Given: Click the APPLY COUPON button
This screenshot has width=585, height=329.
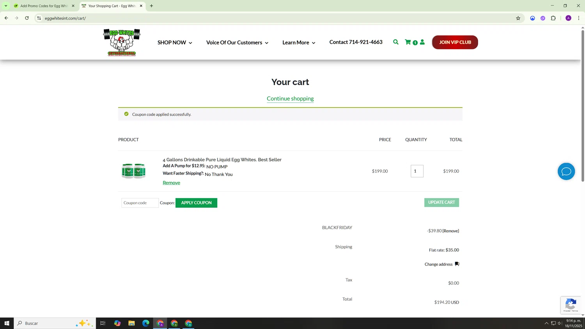Looking at the screenshot, I should (196, 203).
